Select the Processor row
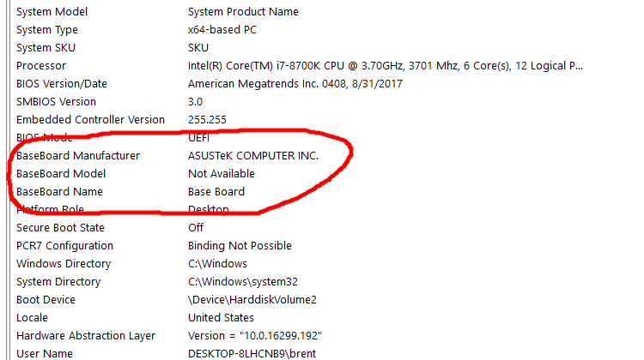644x360 pixels. click(x=325, y=66)
